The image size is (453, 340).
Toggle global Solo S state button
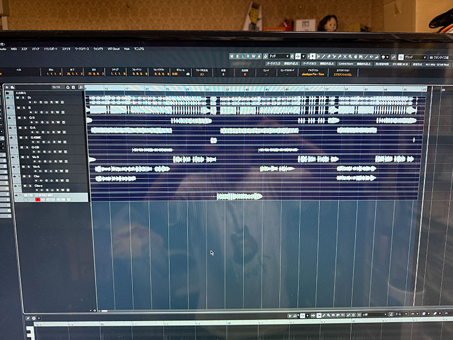[x=237, y=56]
